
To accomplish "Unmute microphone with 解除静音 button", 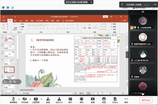I will (13, 100).
